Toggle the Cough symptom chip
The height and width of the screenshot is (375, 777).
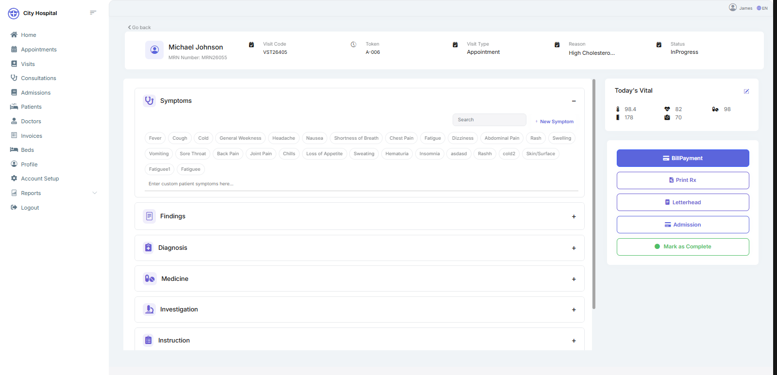pyautogui.click(x=180, y=138)
